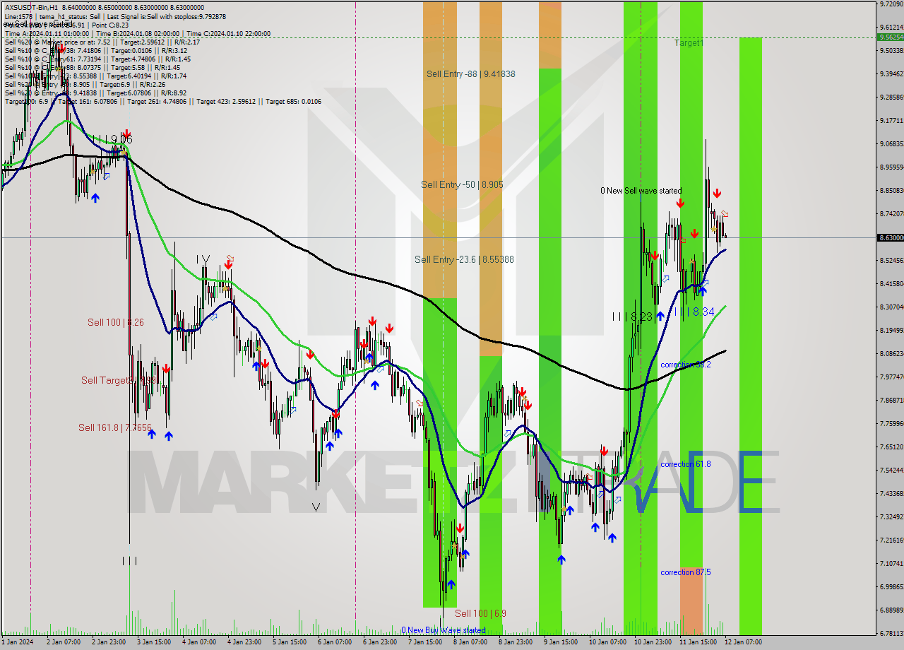The width and height of the screenshot is (904, 650).
Task: Click the '0 New Buy Wave started' annotation
Action: click(x=444, y=630)
